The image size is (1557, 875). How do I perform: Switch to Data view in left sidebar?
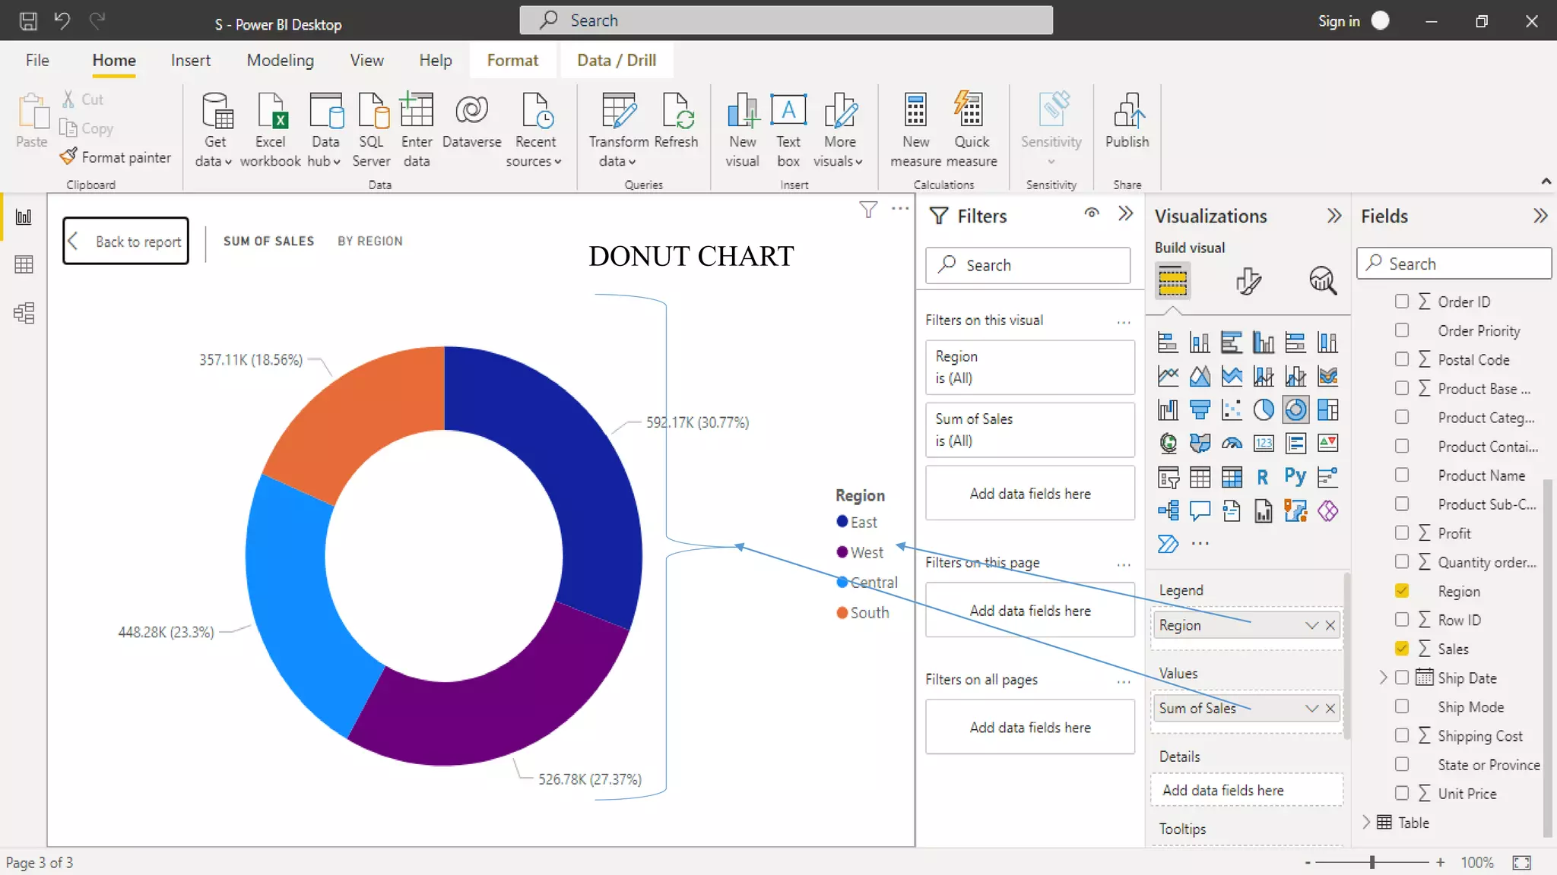tap(24, 264)
